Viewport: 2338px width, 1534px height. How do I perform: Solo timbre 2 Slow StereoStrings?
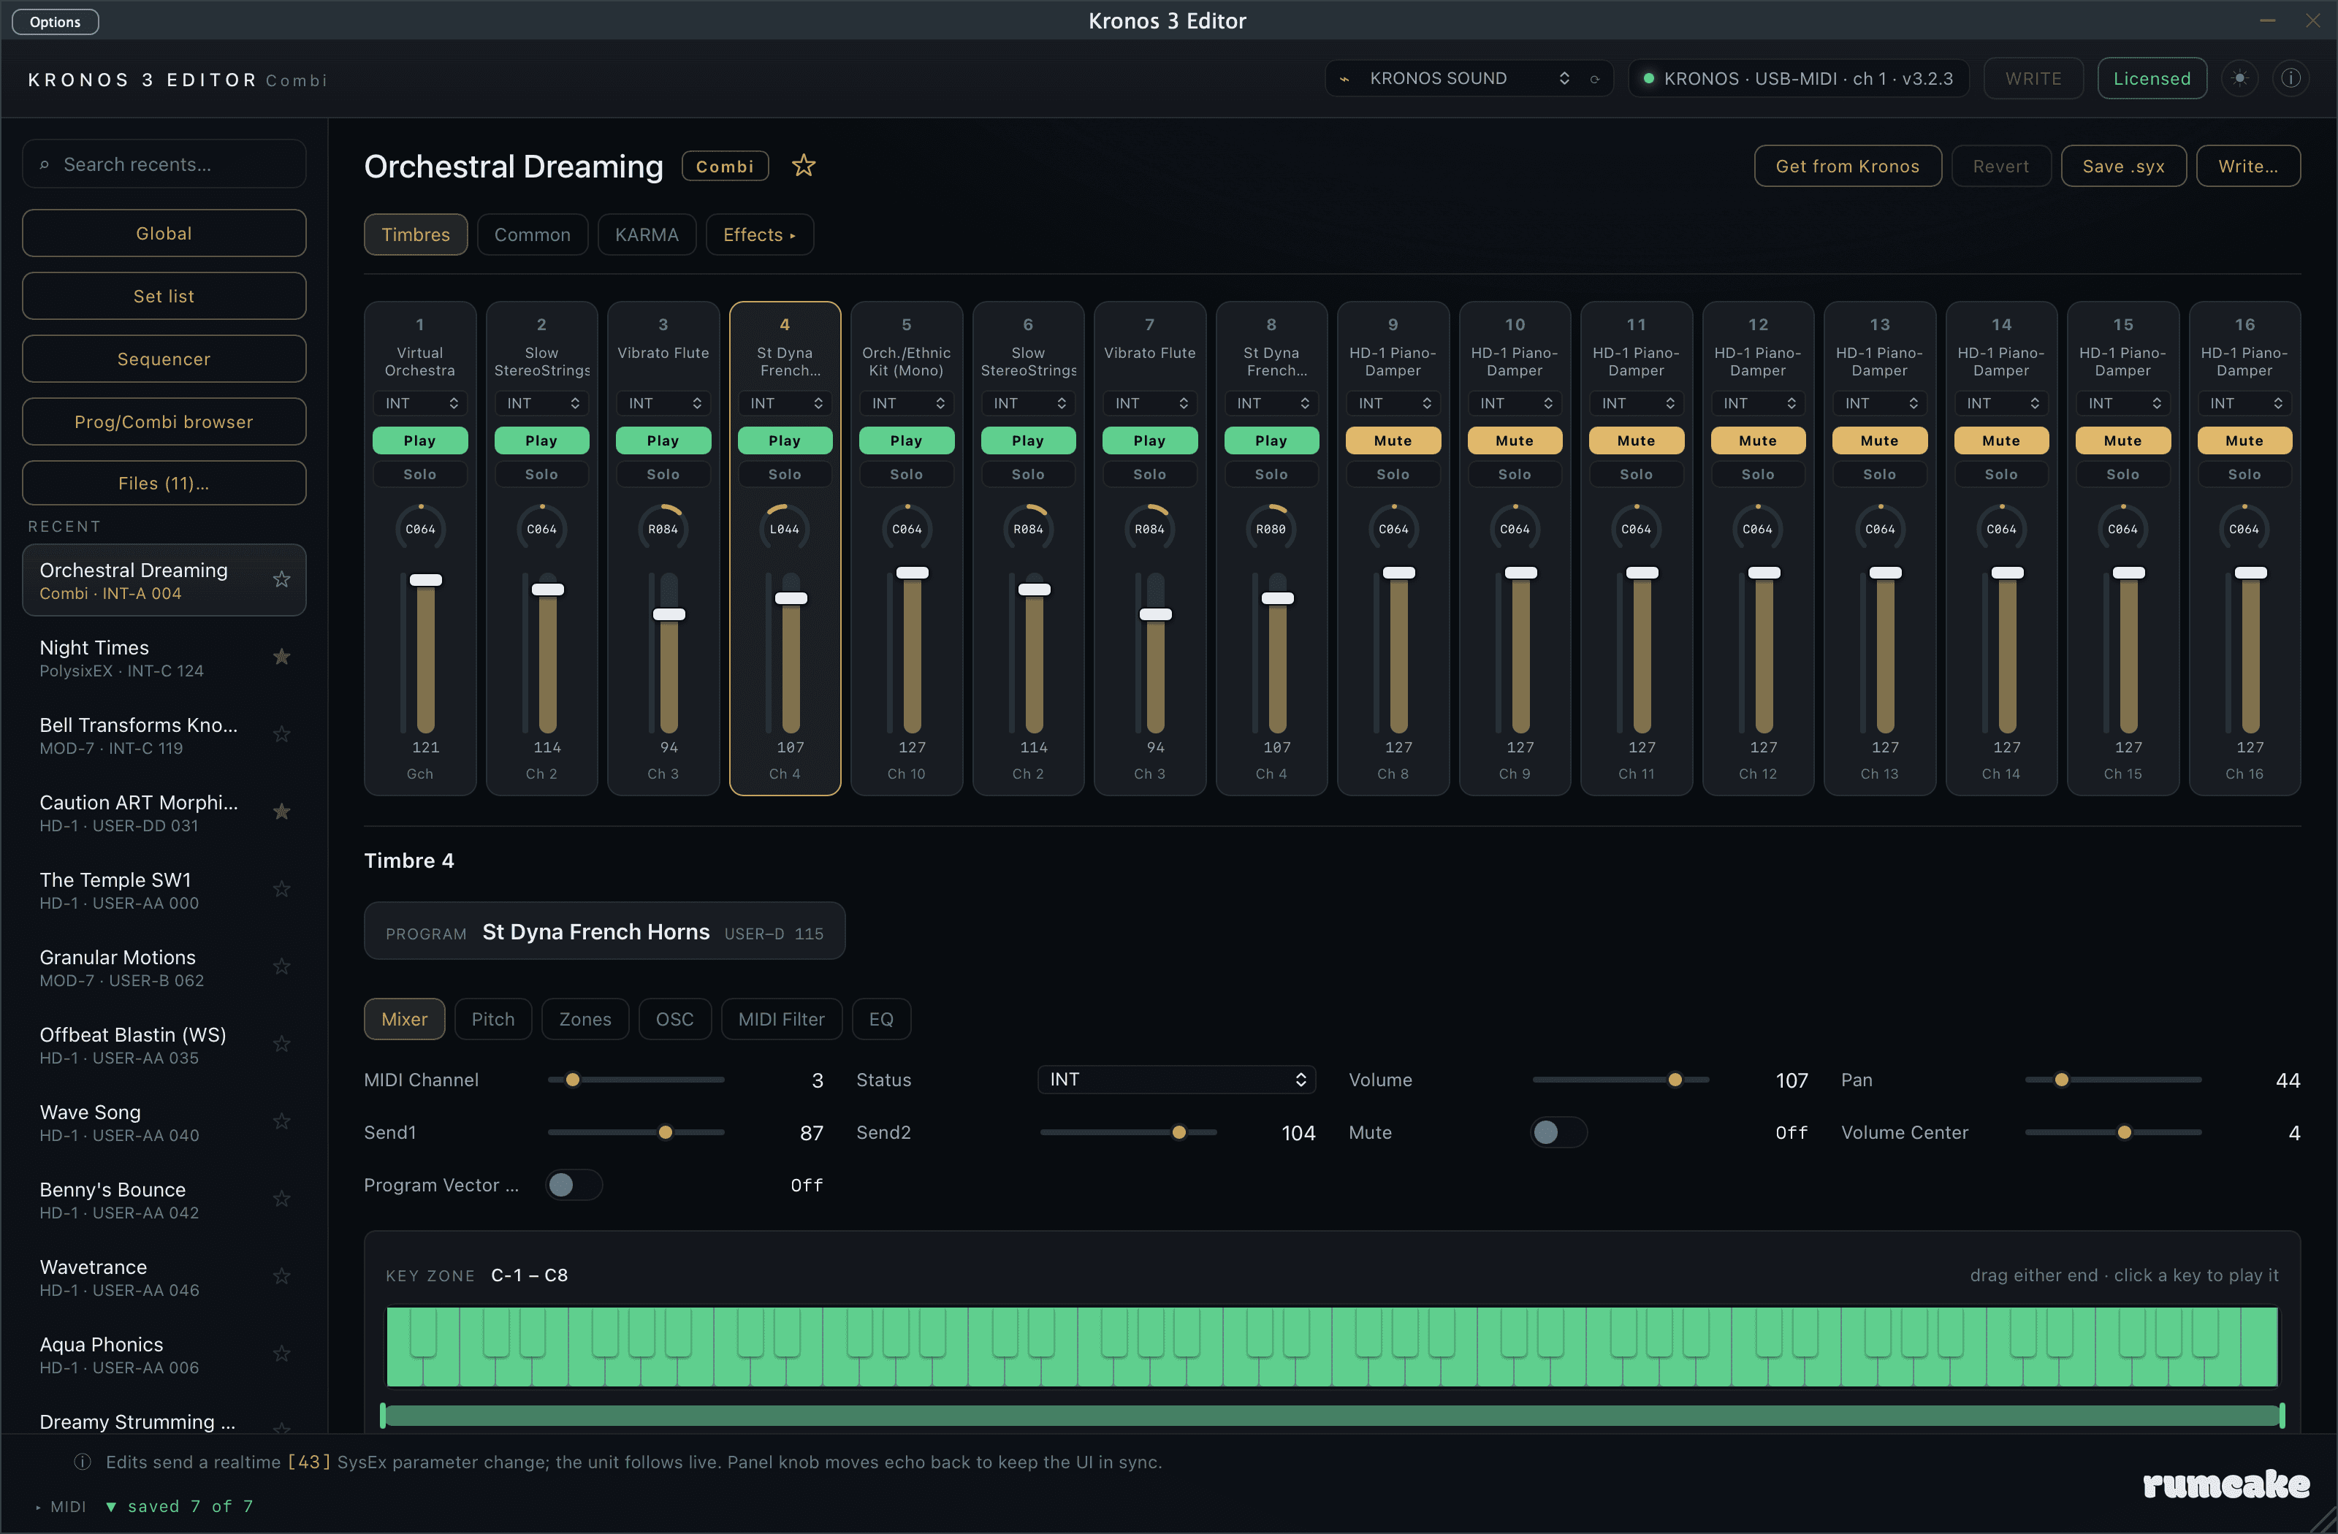[x=541, y=474]
